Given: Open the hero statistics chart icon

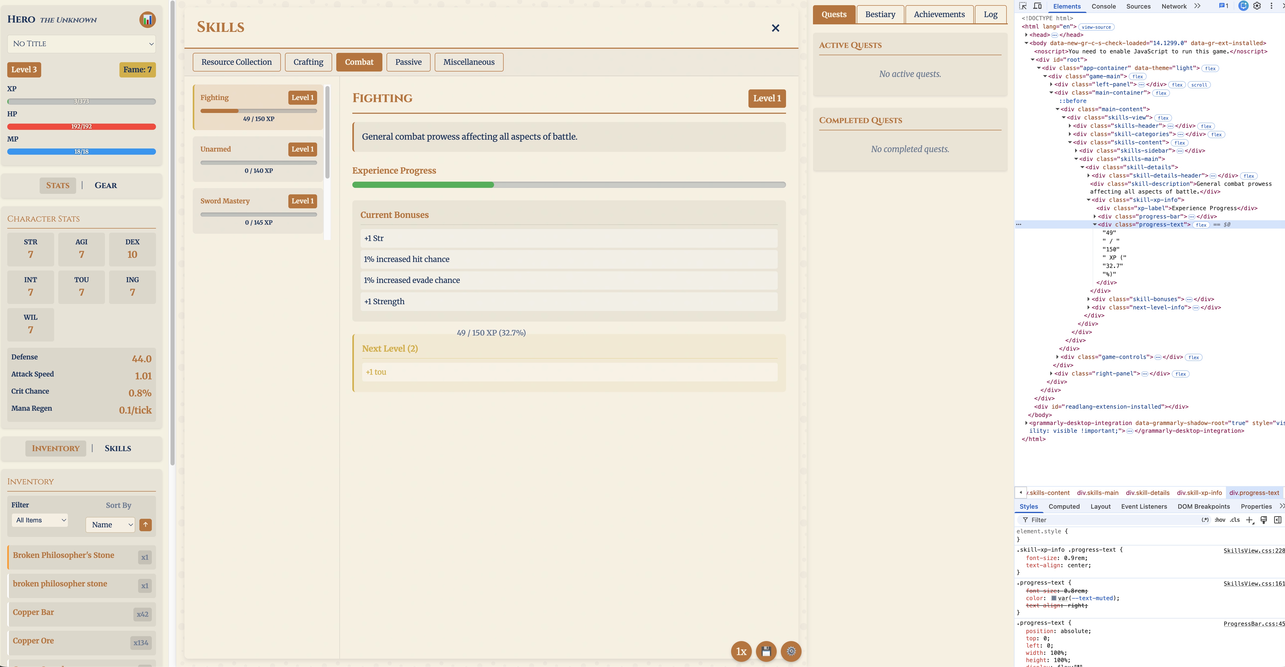Looking at the screenshot, I should coord(147,20).
